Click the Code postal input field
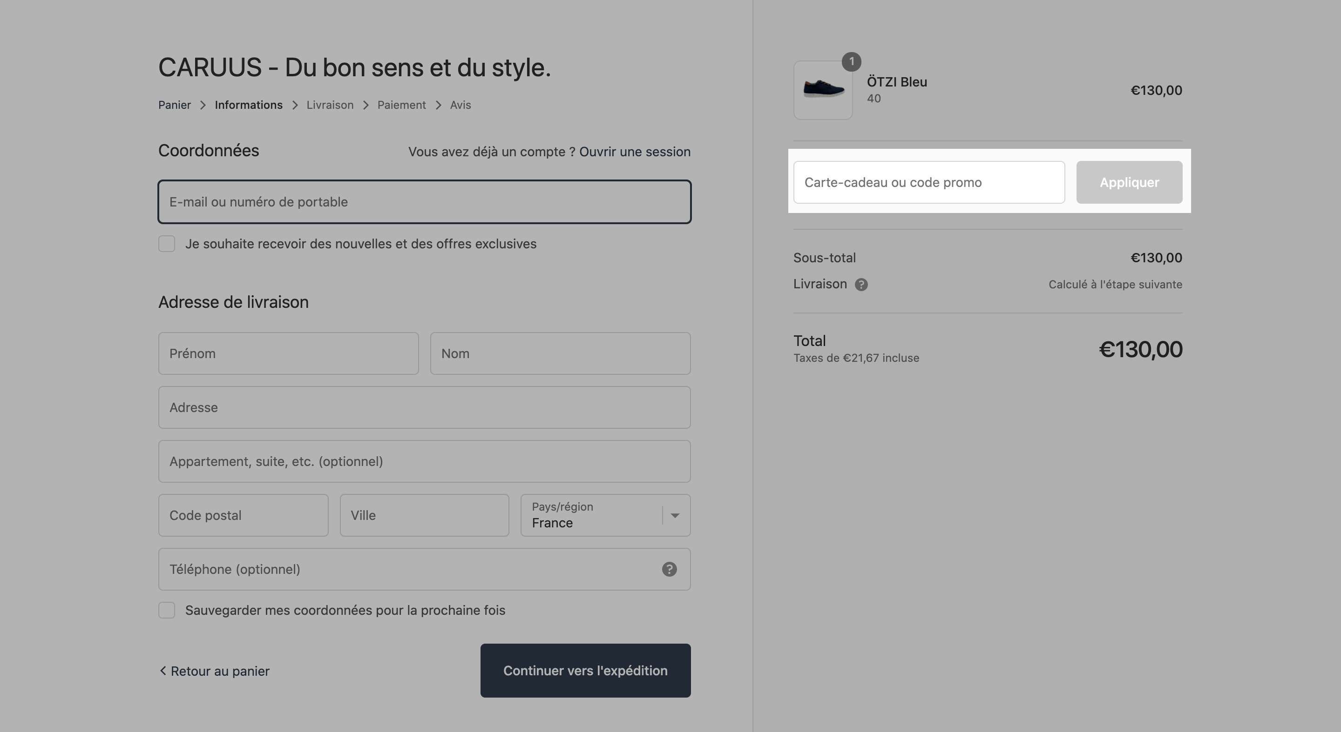1341x732 pixels. [x=243, y=515]
